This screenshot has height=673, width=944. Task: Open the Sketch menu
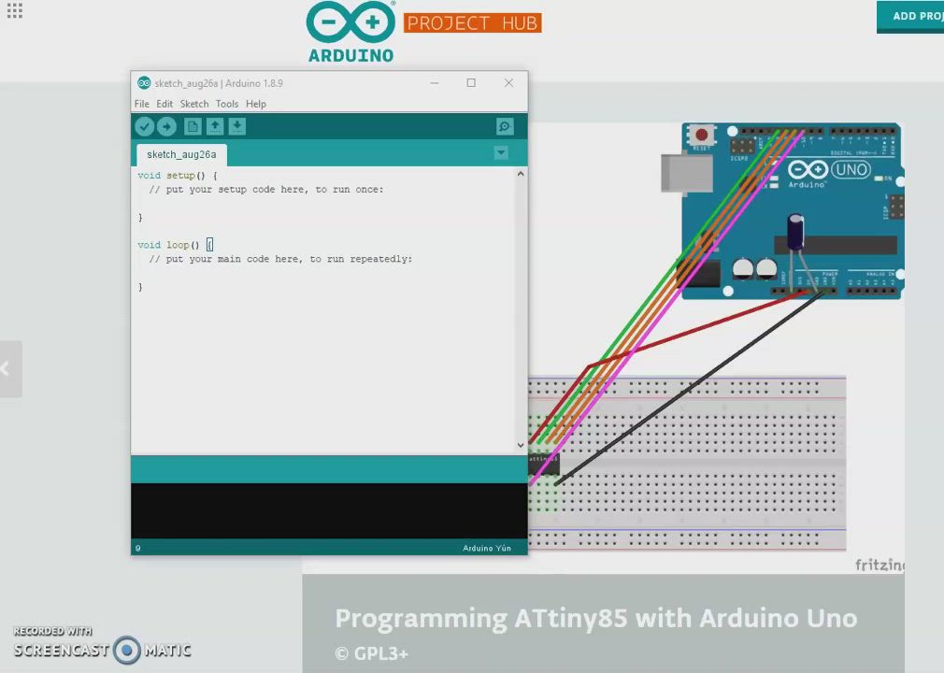[194, 104]
